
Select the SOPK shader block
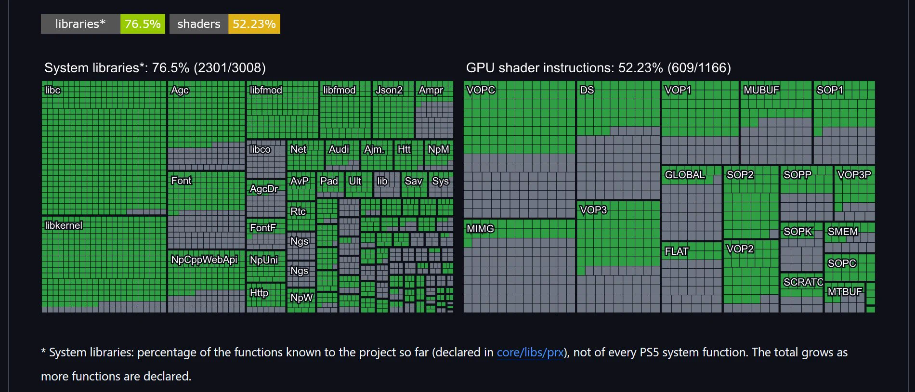pyautogui.click(x=802, y=247)
